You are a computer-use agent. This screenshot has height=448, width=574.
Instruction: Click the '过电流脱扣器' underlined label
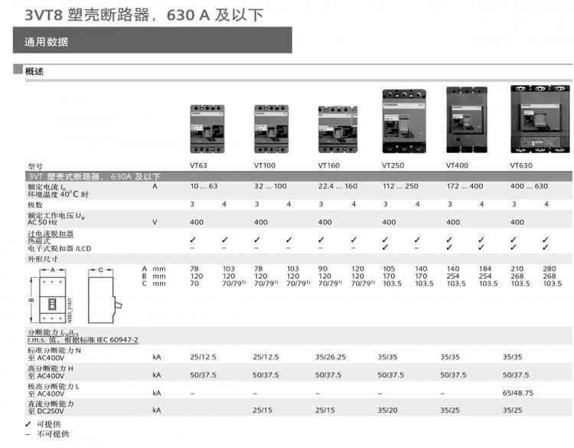51,234
